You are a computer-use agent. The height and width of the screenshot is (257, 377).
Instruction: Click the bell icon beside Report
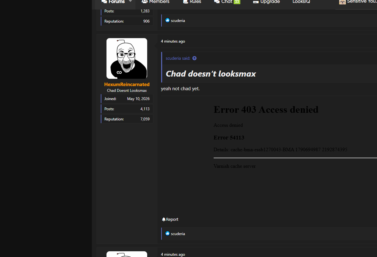(164, 219)
